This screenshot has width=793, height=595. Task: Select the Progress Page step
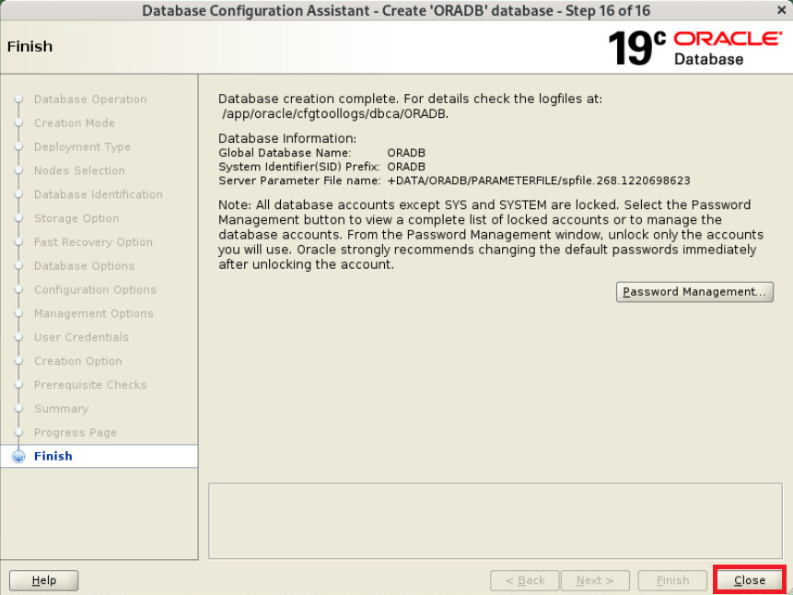(76, 432)
